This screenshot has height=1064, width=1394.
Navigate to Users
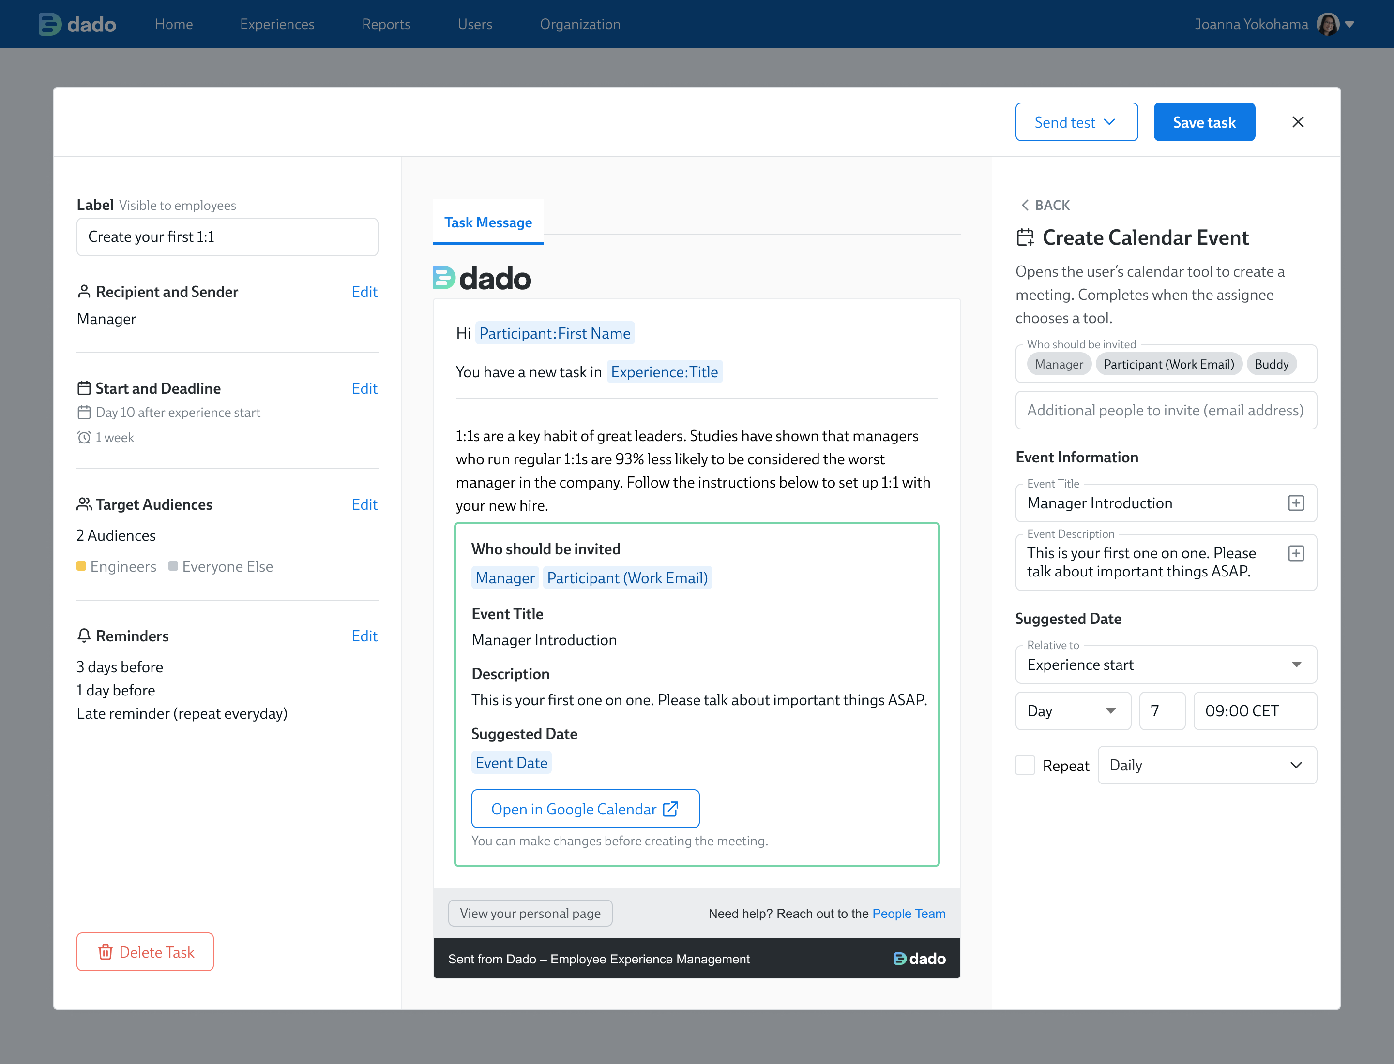(x=475, y=24)
